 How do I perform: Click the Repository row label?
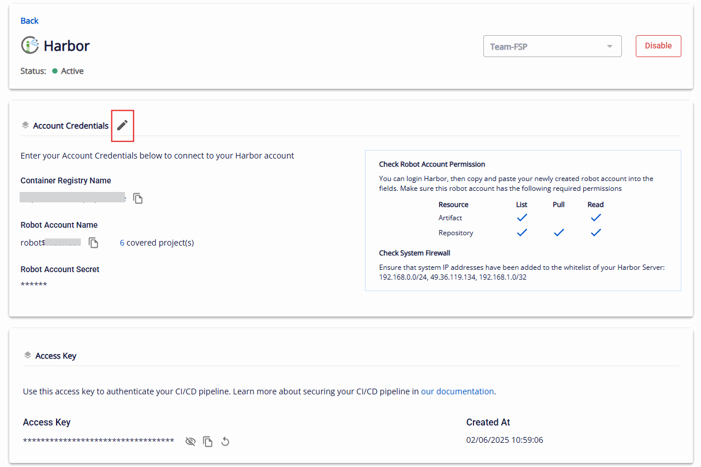(456, 233)
